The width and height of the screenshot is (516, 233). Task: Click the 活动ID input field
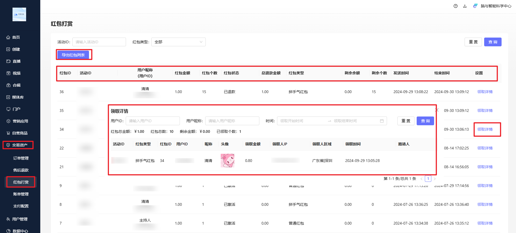pyautogui.click(x=99, y=42)
